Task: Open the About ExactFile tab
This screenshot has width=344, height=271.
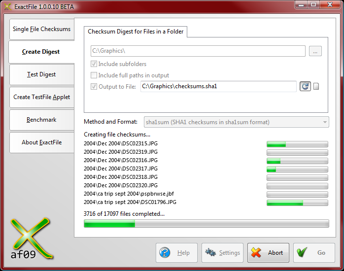Action: (42, 142)
